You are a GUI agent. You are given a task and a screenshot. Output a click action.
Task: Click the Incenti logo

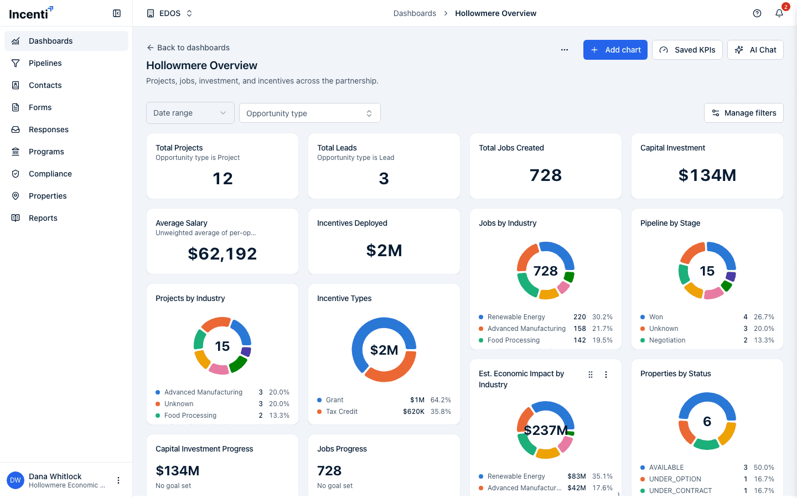coord(31,12)
